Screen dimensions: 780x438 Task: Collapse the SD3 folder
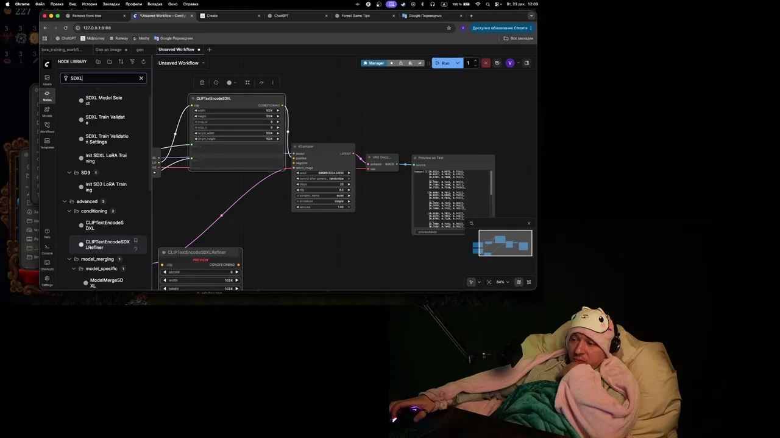[x=69, y=173]
